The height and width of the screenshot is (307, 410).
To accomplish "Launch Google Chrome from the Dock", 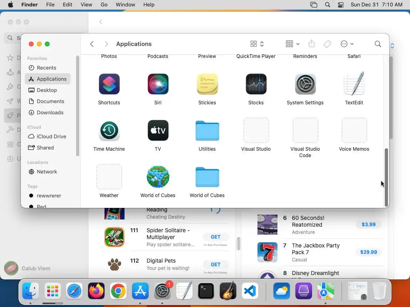I will pos(118,291).
